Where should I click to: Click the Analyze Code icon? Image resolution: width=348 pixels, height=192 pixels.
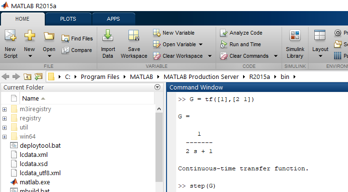click(x=224, y=33)
